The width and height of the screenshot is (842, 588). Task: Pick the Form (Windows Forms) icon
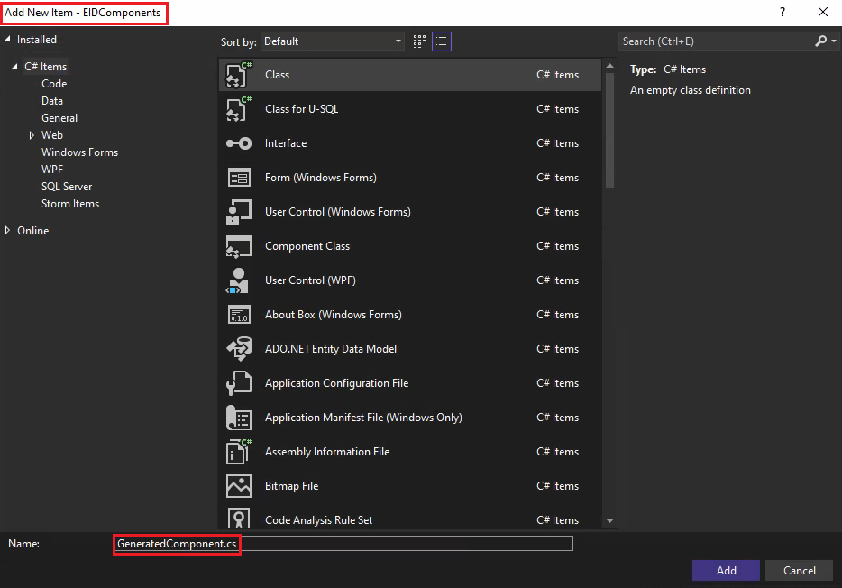click(238, 177)
